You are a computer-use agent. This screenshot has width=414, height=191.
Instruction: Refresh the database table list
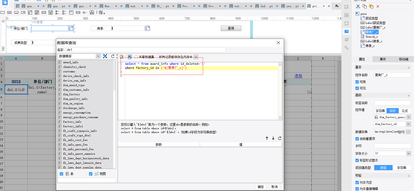point(113,56)
